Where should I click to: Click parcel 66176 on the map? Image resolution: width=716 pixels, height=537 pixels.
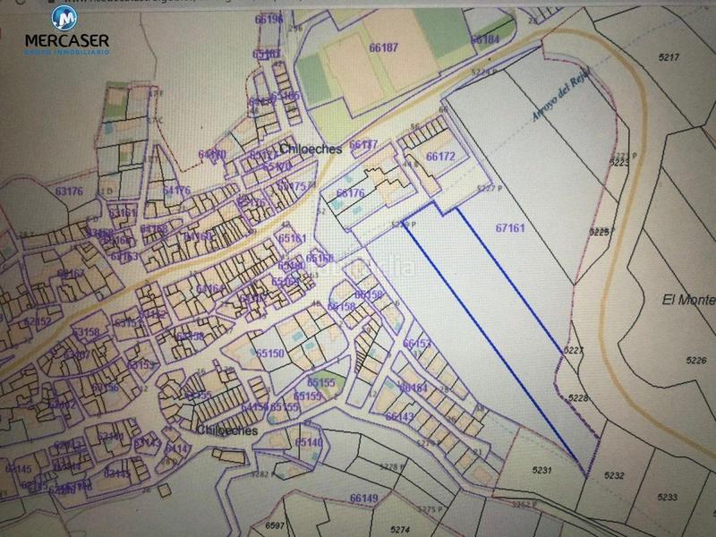353,192
